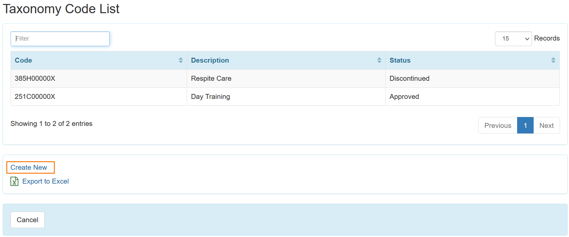Go to the Next page

(546, 126)
